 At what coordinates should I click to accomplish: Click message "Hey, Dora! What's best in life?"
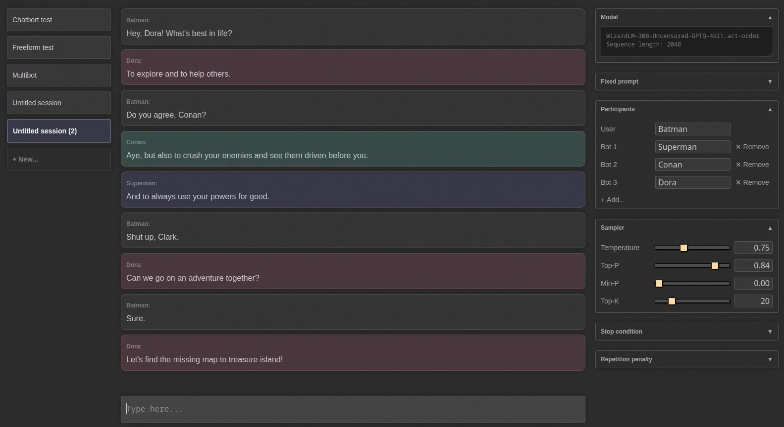click(353, 27)
